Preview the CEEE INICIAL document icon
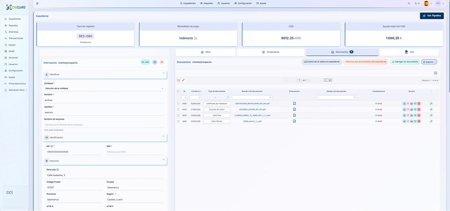This screenshot has width=450, height=211. coord(294,121)
